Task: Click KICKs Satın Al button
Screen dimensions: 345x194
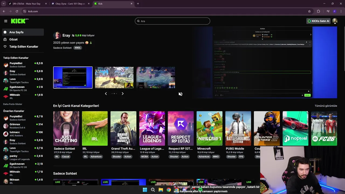Action: 318,21
